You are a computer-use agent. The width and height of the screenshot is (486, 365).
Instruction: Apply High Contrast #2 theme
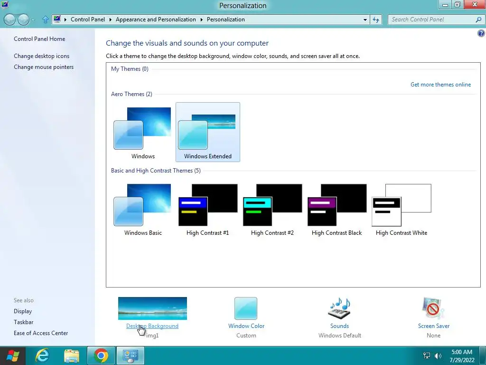pos(272,209)
